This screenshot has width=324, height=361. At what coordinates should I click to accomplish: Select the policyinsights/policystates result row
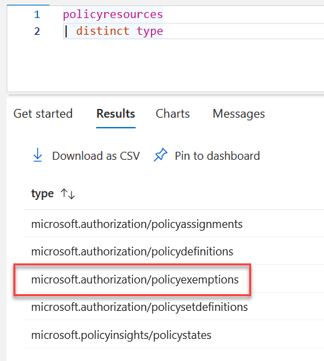coord(174,334)
